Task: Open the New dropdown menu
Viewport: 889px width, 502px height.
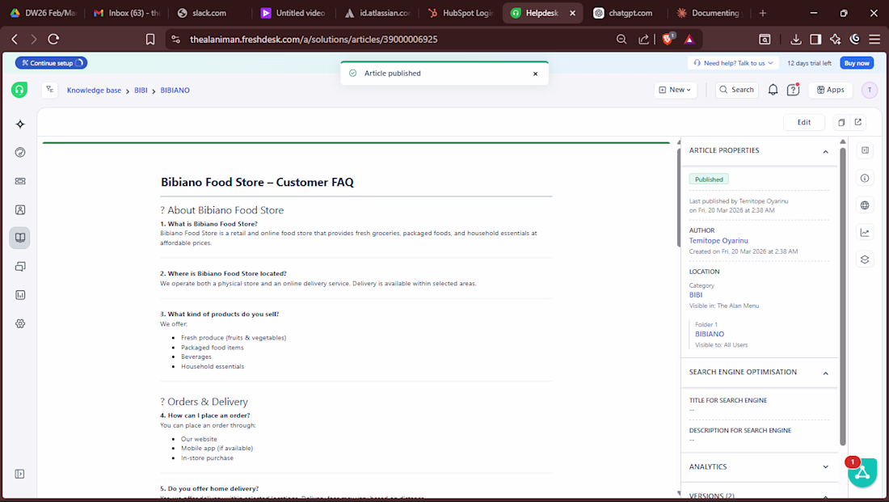Action: (675, 90)
